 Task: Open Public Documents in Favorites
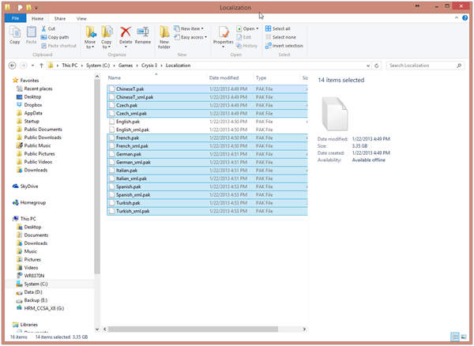tap(39, 129)
